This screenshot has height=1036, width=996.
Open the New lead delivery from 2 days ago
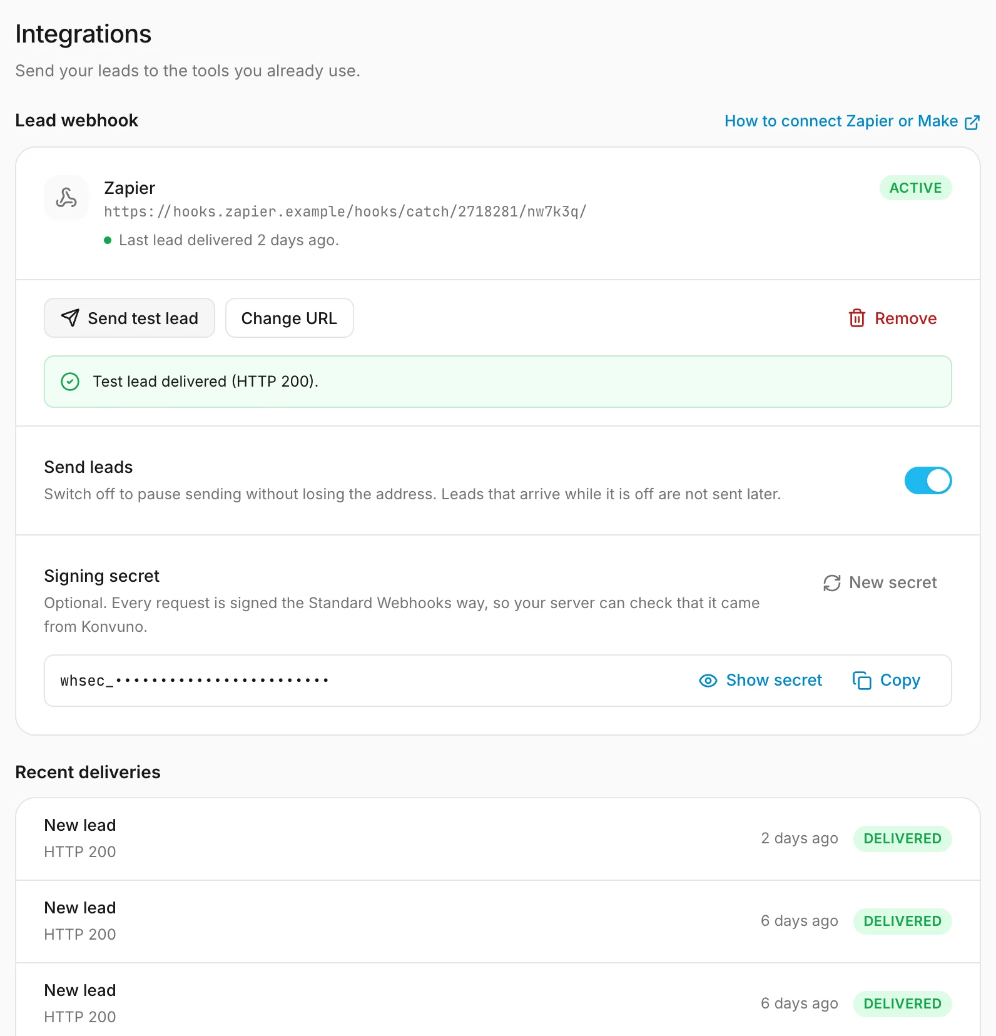[498, 838]
